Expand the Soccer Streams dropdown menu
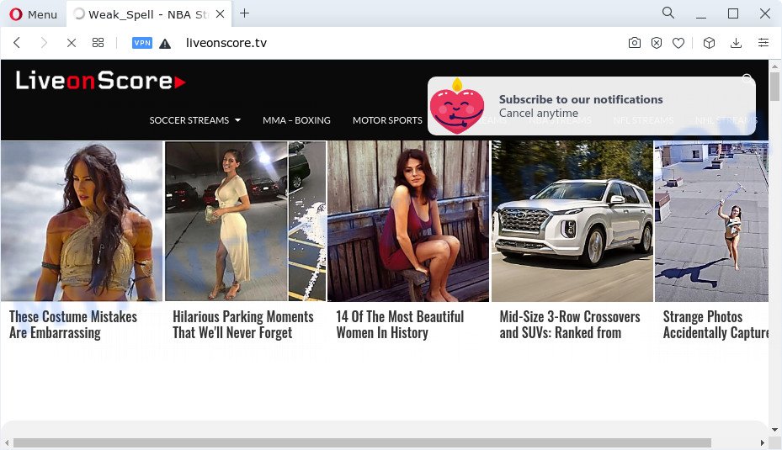Image resolution: width=782 pixels, height=450 pixels. tap(195, 120)
